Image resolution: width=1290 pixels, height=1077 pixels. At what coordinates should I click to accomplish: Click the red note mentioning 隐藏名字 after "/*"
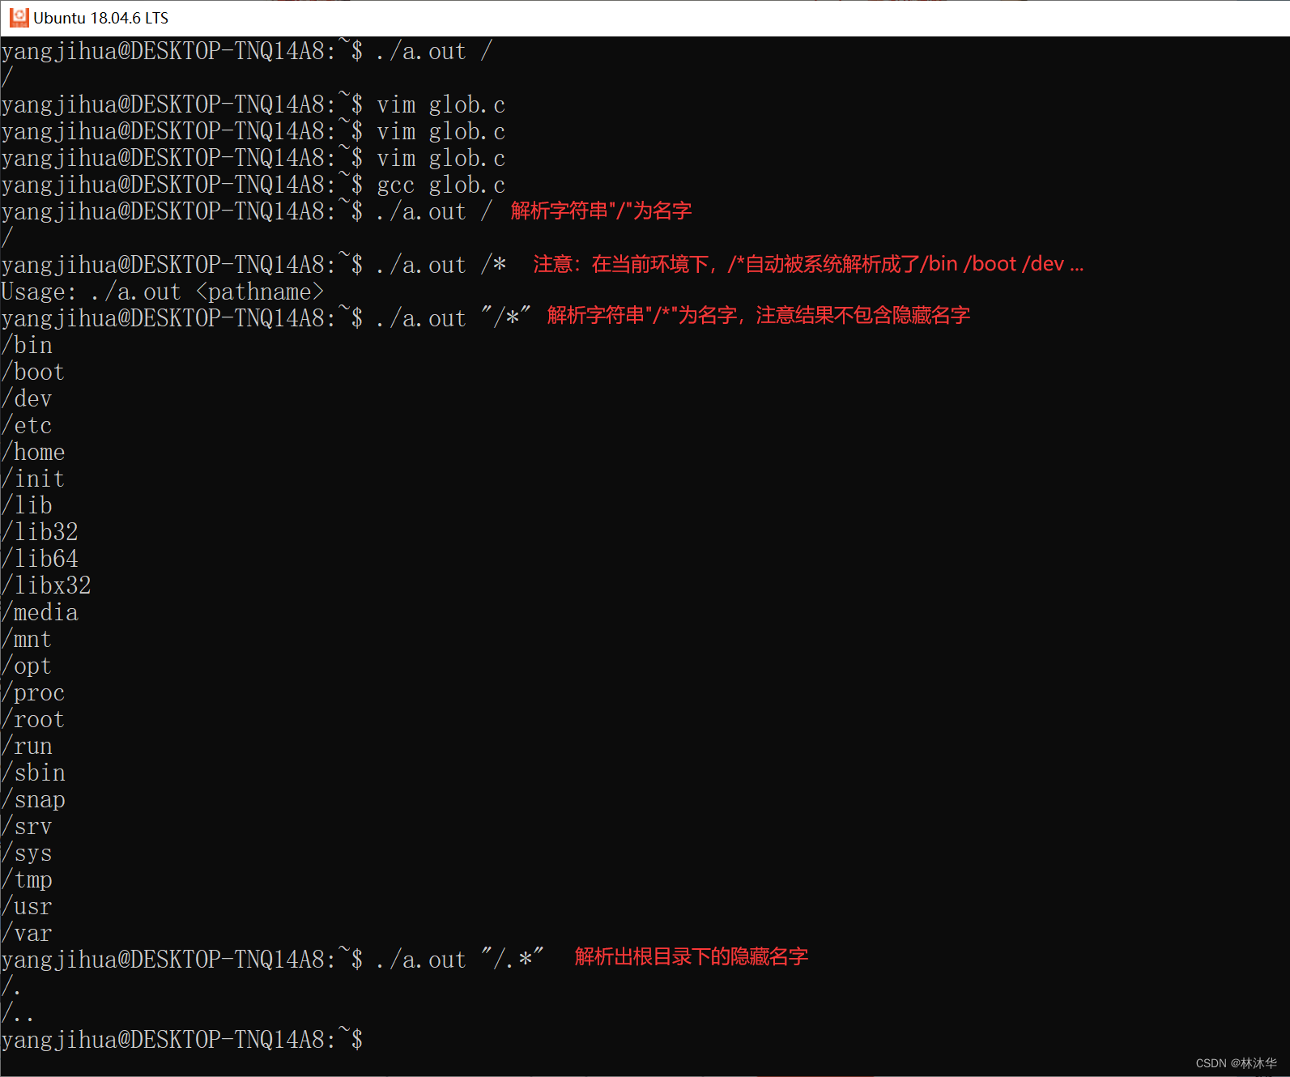[x=759, y=315]
